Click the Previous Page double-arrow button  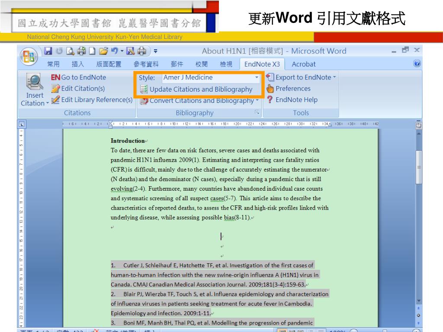(419, 308)
